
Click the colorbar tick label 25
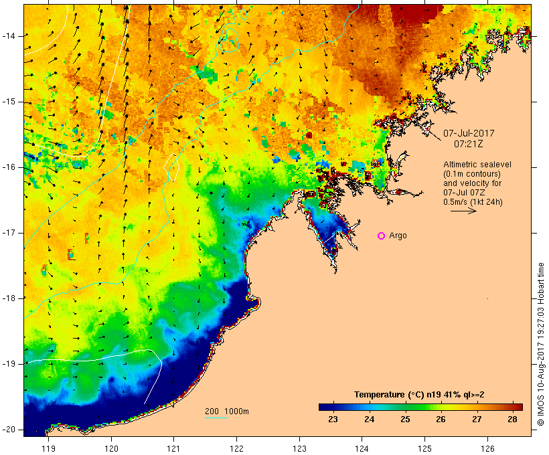405,420
